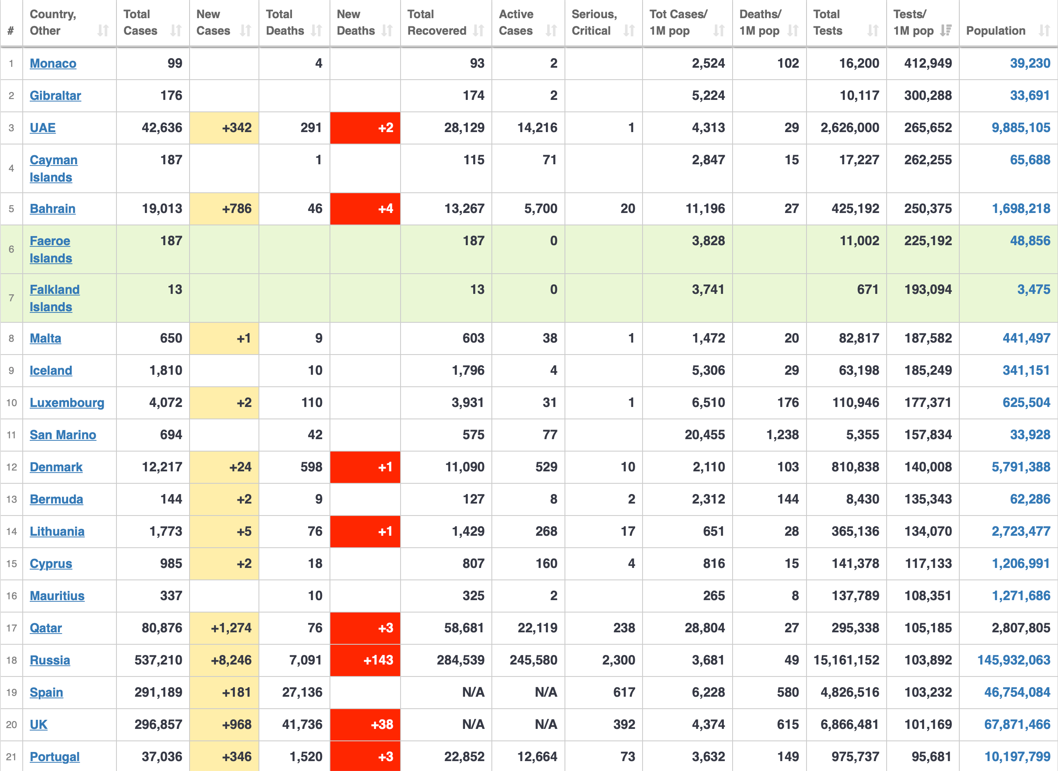Select Bahrain new cases +786 cell
The image size is (1058, 771).
point(224,208)
